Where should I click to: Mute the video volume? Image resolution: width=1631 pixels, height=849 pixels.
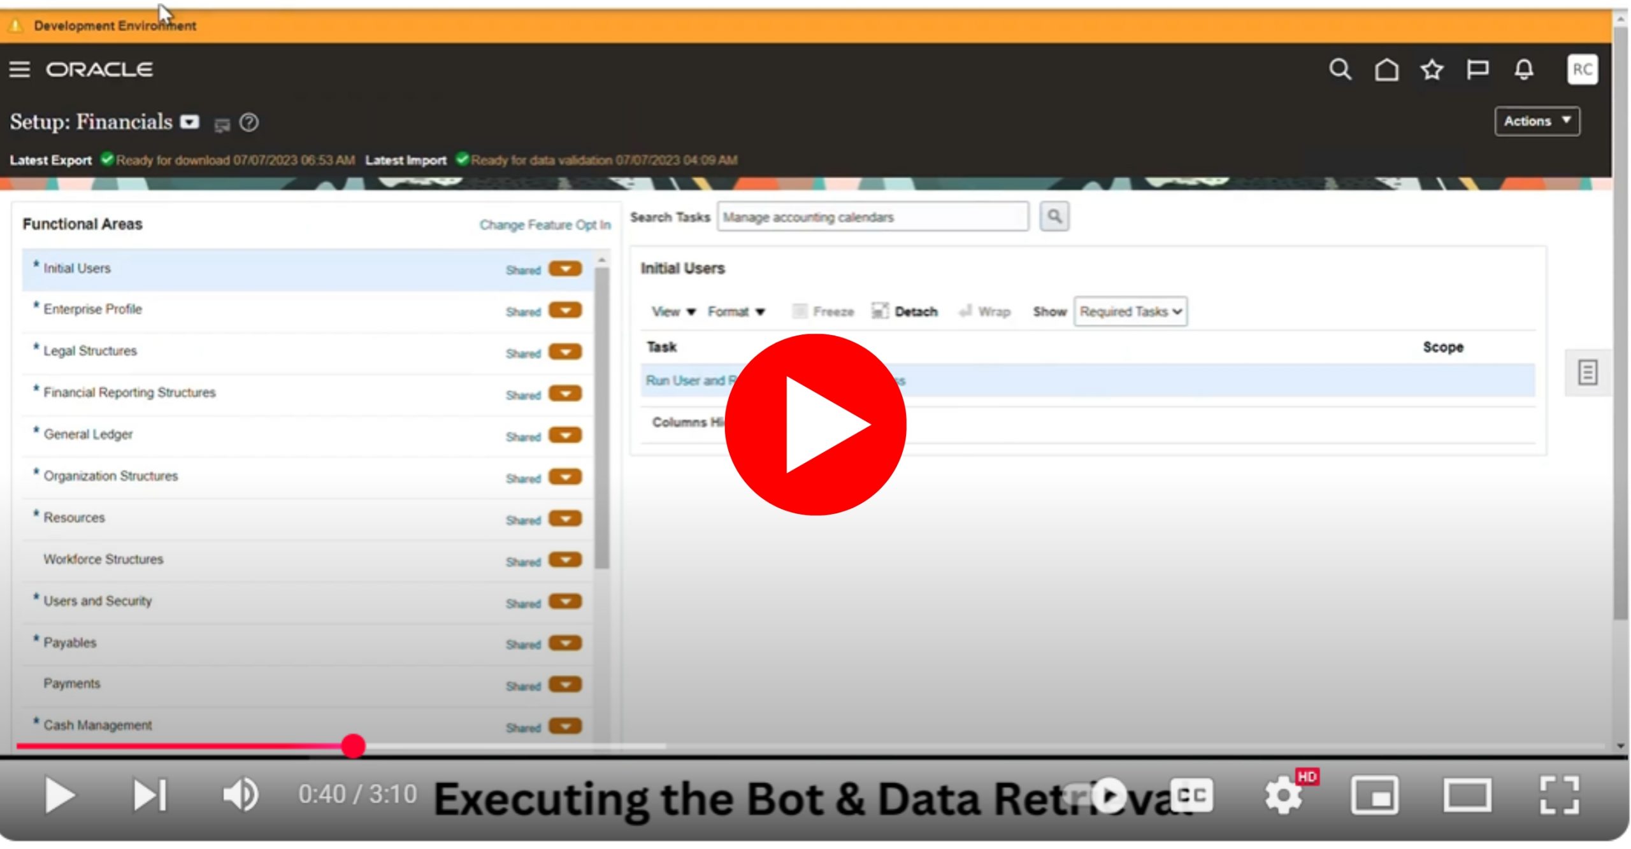pos(240,795)
